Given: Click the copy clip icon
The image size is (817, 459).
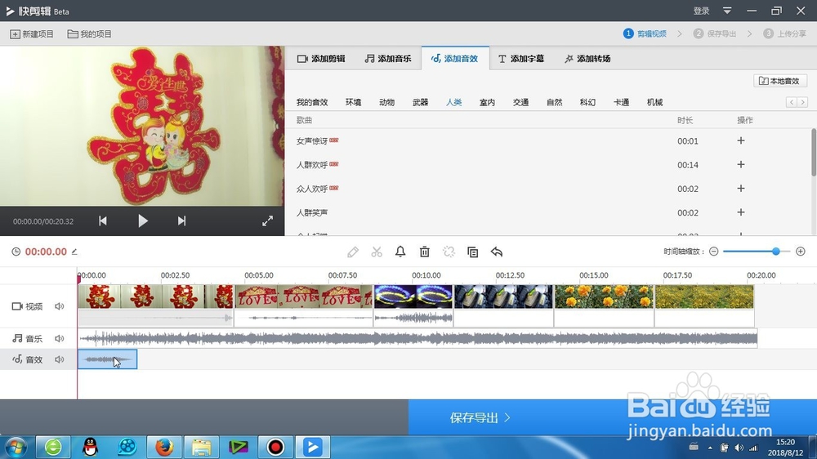Looking at the screenshot, I should click(472, 252).
